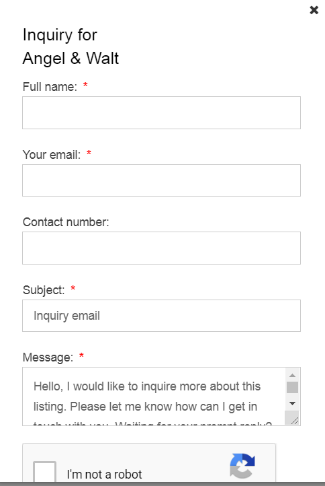Focus the Full name input field
Image resolution: width=325 pixels, height=486 pixels.
click(161, 113)
